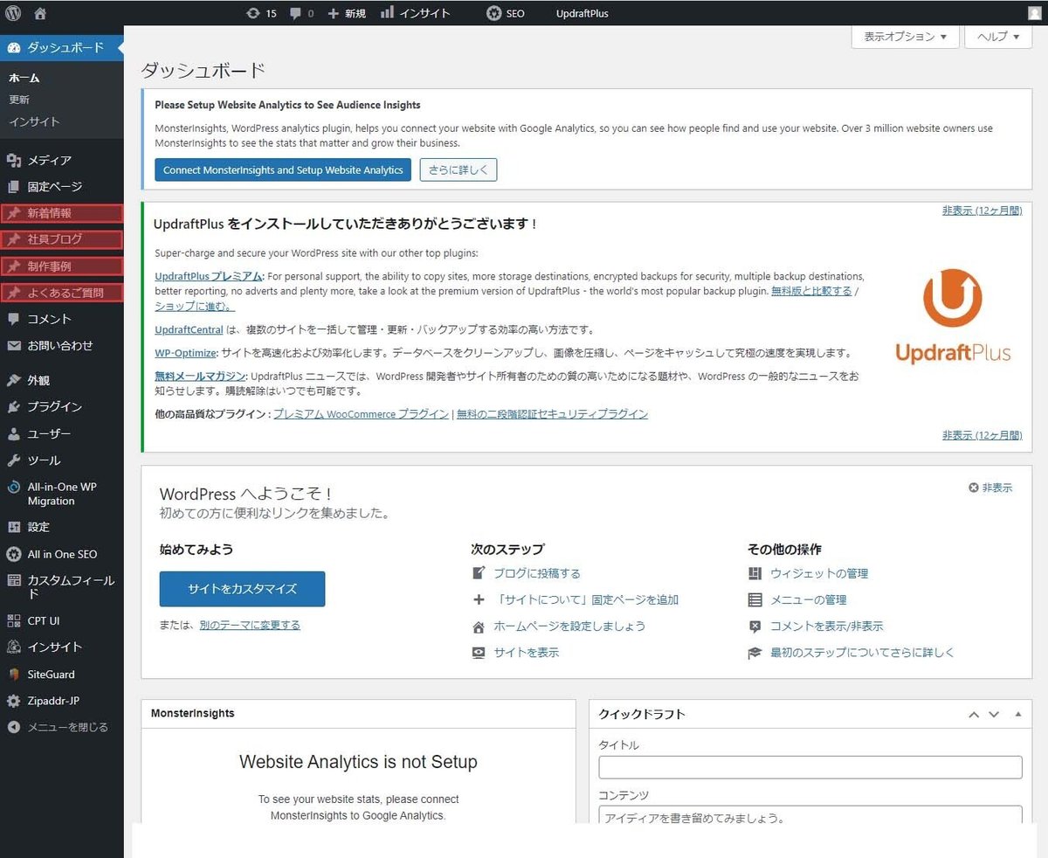Open the WordPress logo menu
The height and width of the screenshot is (858, 1048).
[x=13, y=13]
